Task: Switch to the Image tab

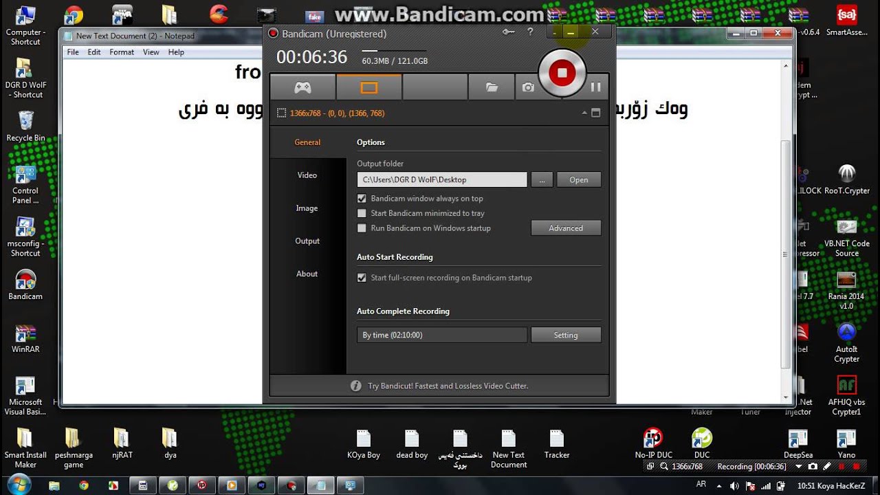Action: click(307, 208)
